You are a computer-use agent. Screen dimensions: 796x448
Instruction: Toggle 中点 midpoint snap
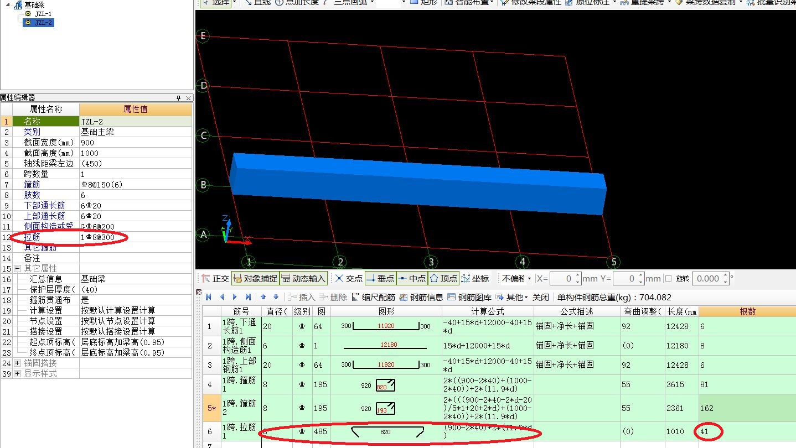click(412, 278)
